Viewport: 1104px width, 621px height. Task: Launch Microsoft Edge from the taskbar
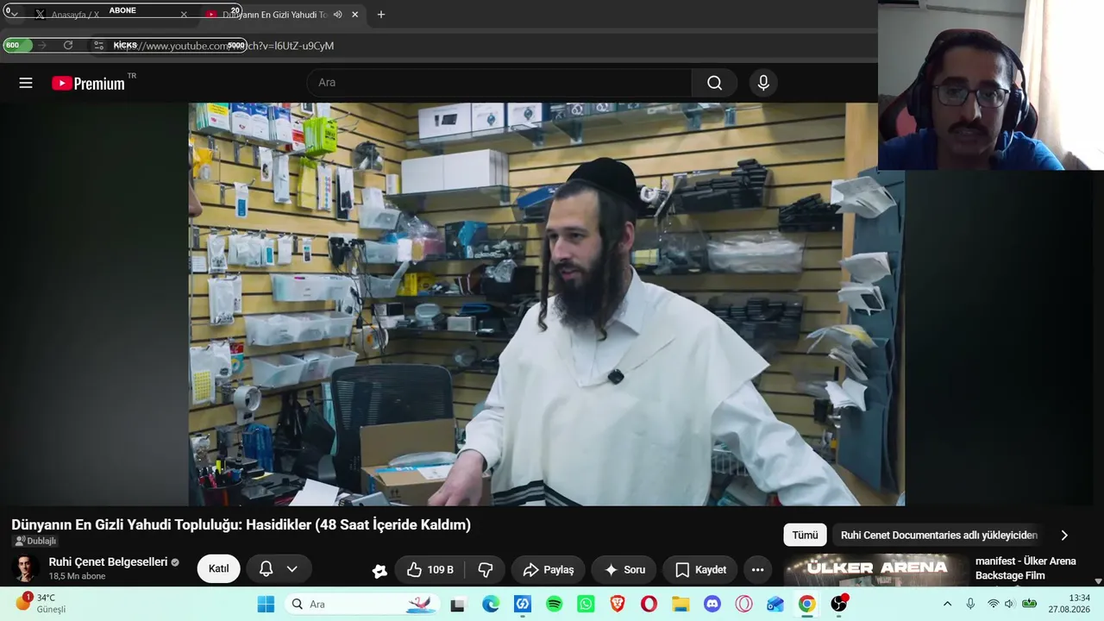point(491,605)
